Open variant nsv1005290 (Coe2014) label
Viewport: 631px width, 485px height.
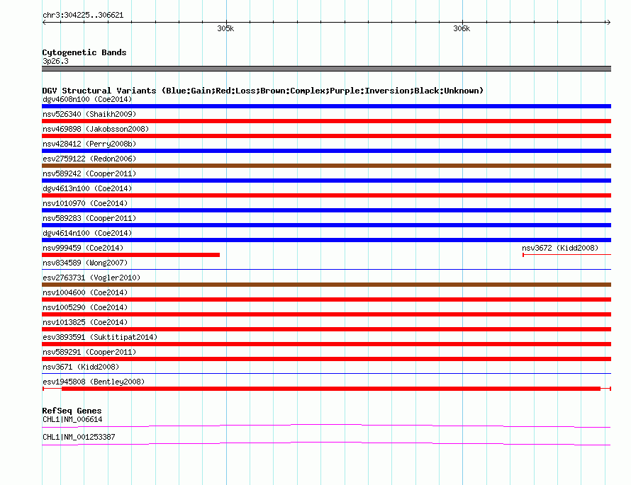pos(85,307)
